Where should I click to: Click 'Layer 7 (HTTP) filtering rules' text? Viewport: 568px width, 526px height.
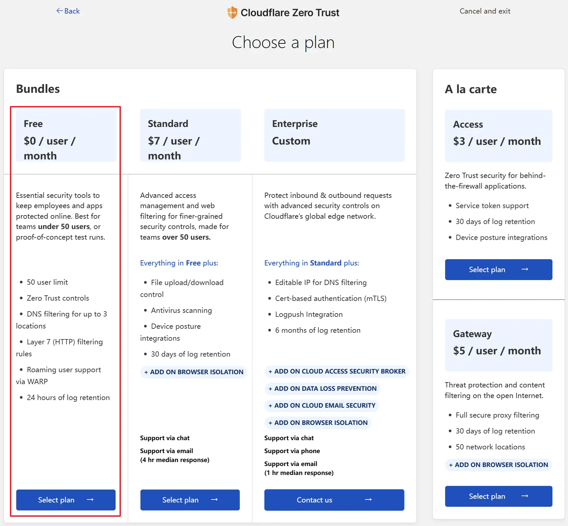pos(60,348)
